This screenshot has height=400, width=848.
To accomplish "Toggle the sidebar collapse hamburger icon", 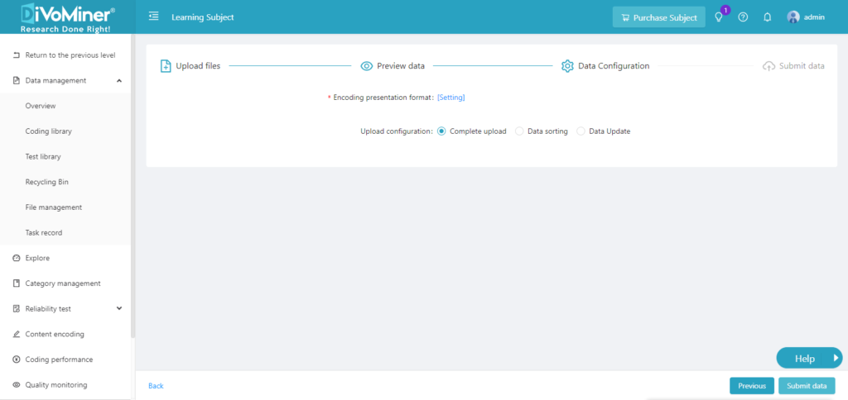I will (153, 17).
